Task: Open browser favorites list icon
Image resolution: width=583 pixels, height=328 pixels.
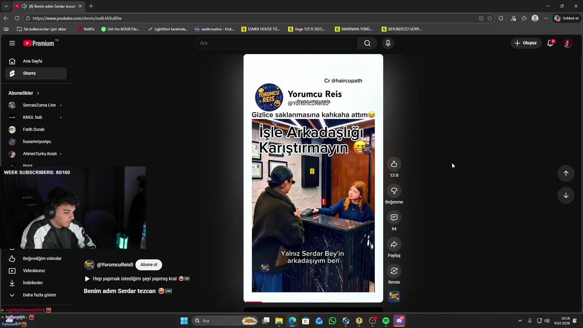Action: pos(524,18)
